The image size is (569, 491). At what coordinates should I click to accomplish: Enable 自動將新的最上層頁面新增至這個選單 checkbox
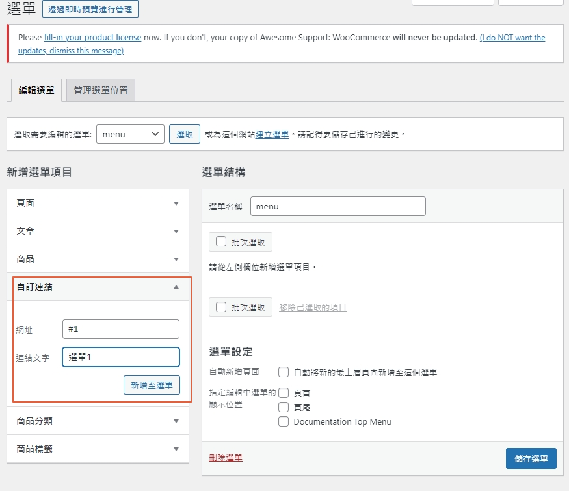(284, 373)
